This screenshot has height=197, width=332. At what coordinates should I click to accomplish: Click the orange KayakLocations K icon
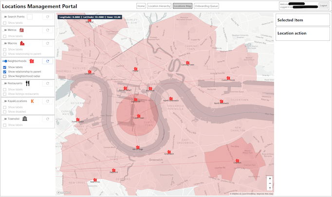(x=33, y=101)
